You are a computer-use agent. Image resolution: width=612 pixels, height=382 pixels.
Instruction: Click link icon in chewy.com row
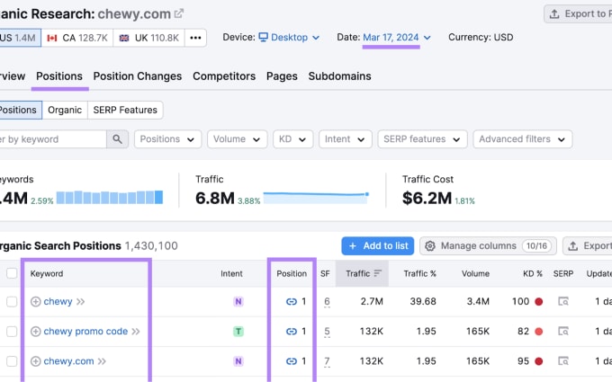tap(292, 361)
